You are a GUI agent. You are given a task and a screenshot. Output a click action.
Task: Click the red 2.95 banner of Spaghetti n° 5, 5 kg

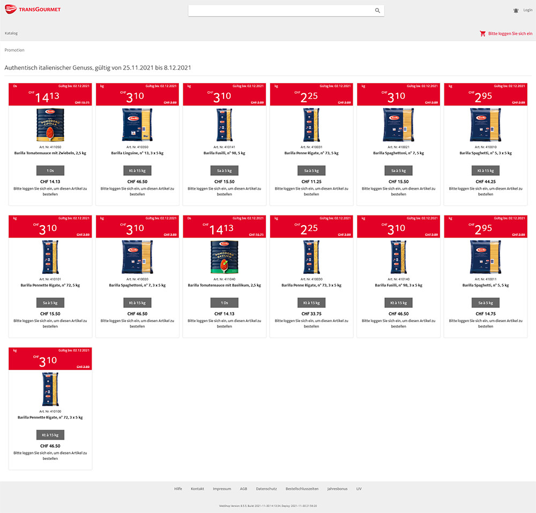click(486, 227)
